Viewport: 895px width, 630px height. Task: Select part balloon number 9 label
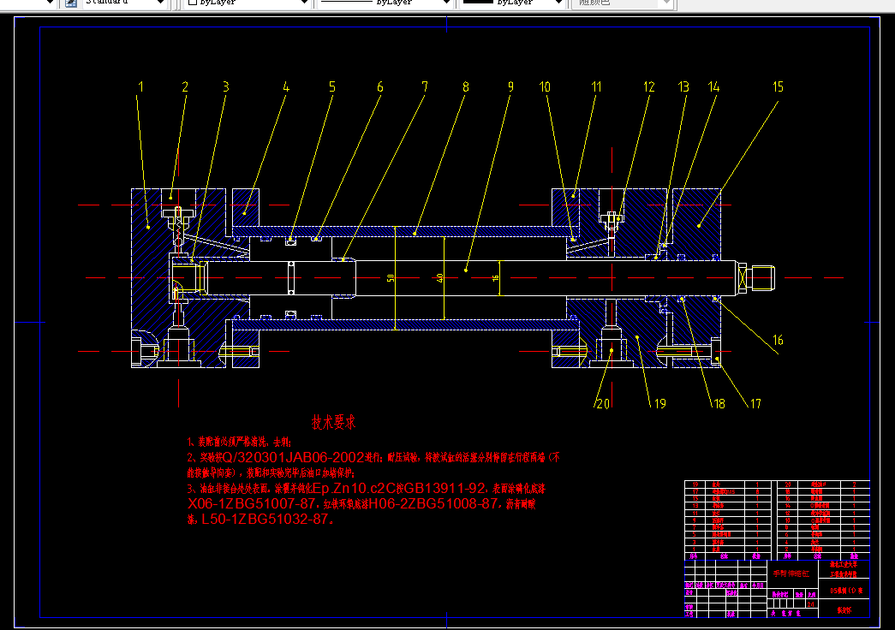pos(510,86)
